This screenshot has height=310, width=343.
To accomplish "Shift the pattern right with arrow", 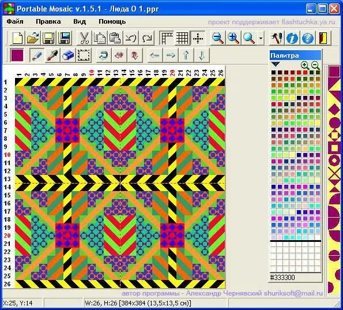I will point(171,55).
